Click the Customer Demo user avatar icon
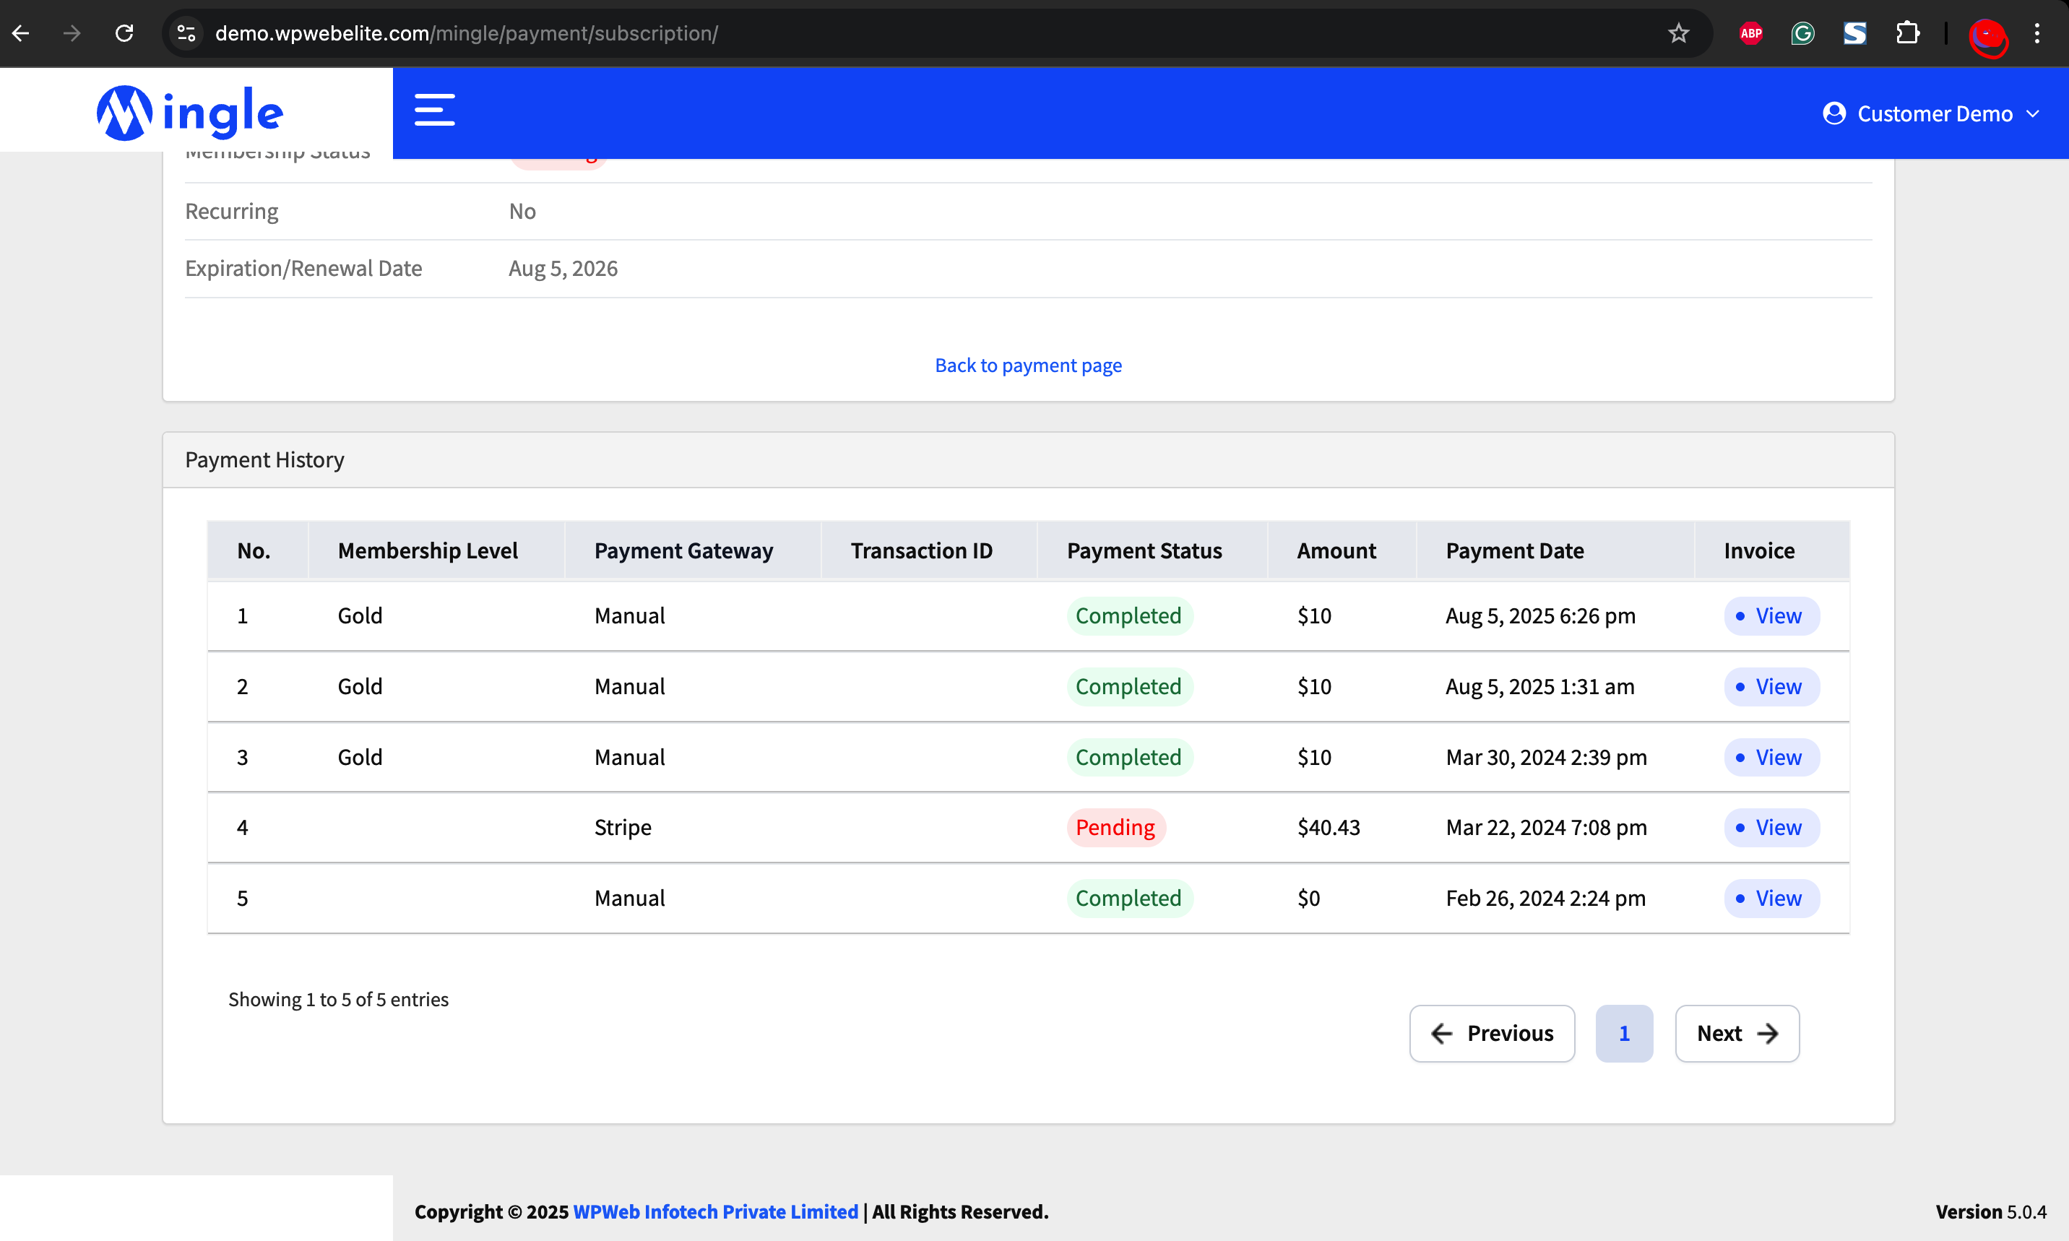Screen dimensions: 2069x1241 click(x=1834, y=113)
